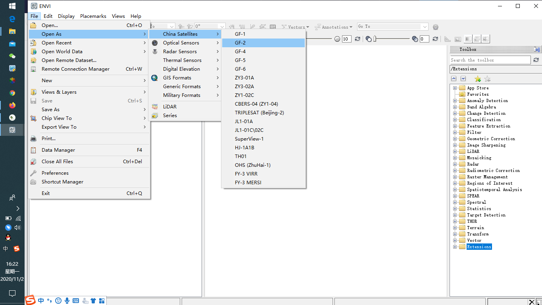Click the transparency value field showing 0

(424, 39)
